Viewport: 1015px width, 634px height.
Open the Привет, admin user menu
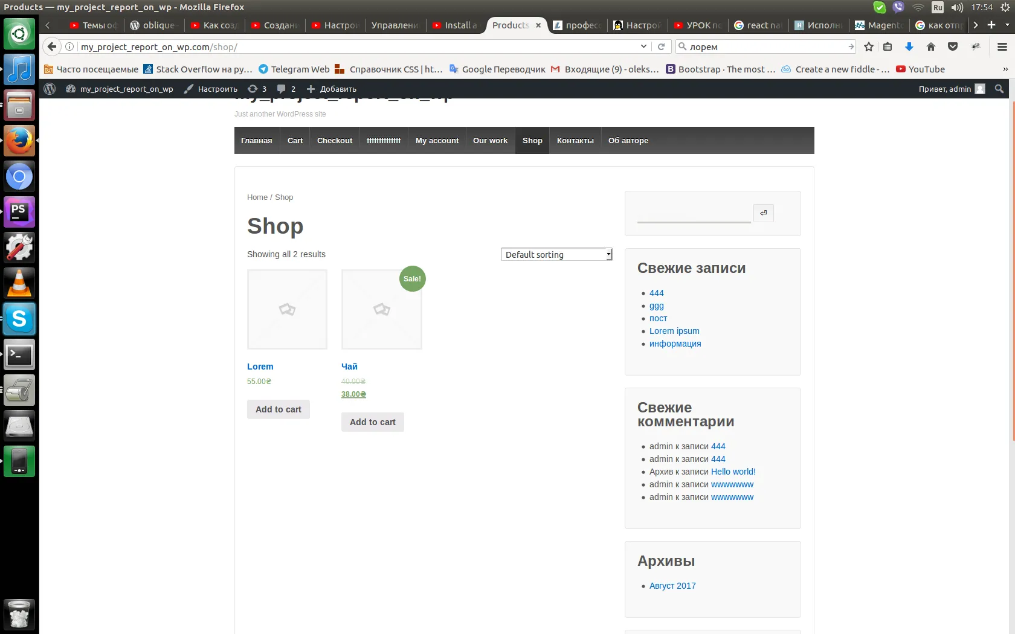click(952, 89)
